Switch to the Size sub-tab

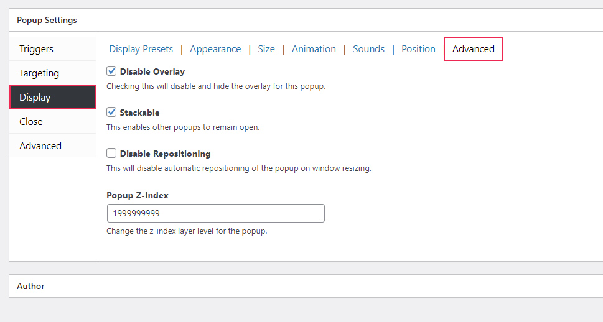pyautogui.click(x=266, y=49)
